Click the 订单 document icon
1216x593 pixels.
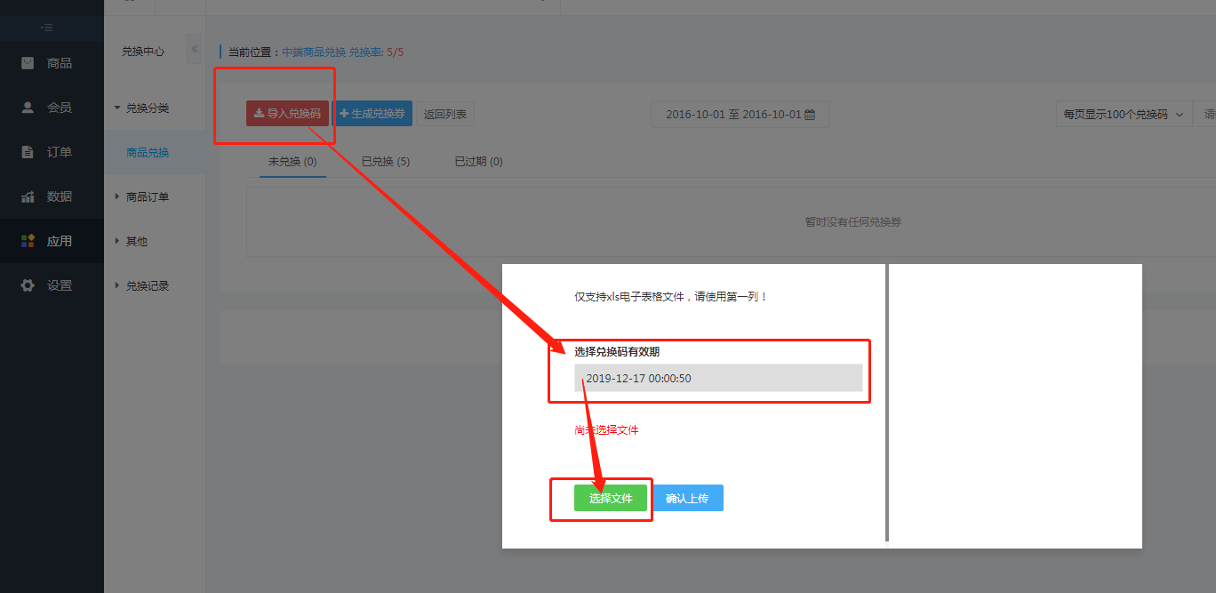tap(28, 152)
